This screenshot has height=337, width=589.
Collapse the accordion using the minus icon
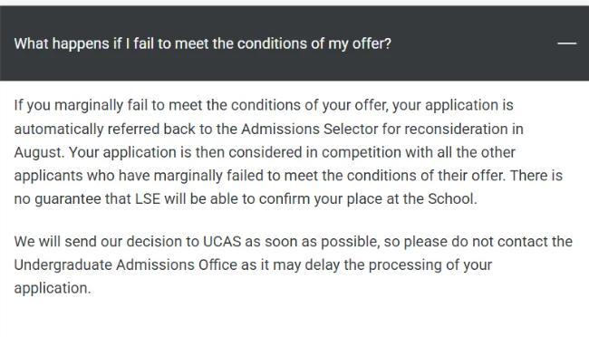coord(566,43)
